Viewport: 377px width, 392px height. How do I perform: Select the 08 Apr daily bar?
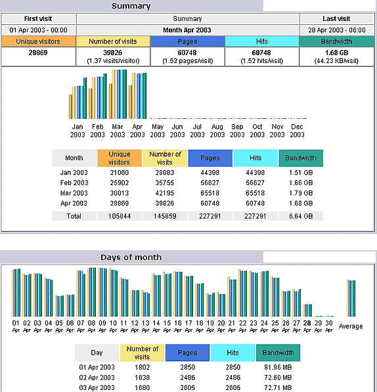point(92,292)
